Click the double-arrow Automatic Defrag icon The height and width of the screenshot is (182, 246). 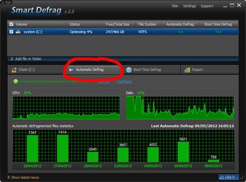pyautogui.click(x=71, y=70)
